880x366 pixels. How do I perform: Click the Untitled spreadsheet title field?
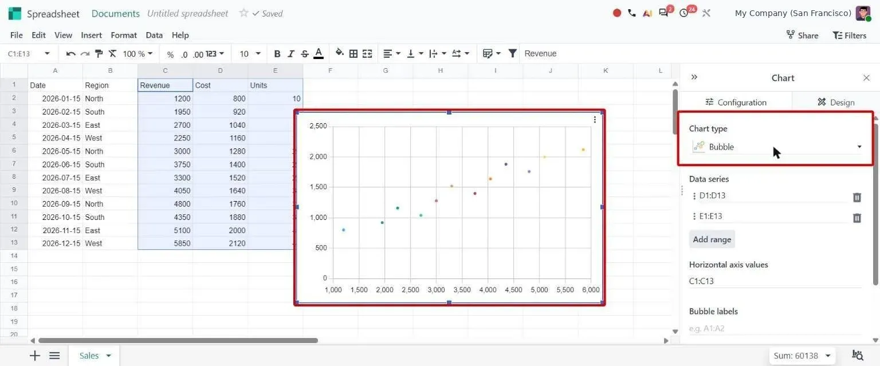[187, 13]
